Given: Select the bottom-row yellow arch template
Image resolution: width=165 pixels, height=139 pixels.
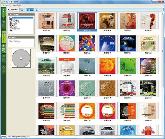Looking at the screenshot, I should pos(67,130).
